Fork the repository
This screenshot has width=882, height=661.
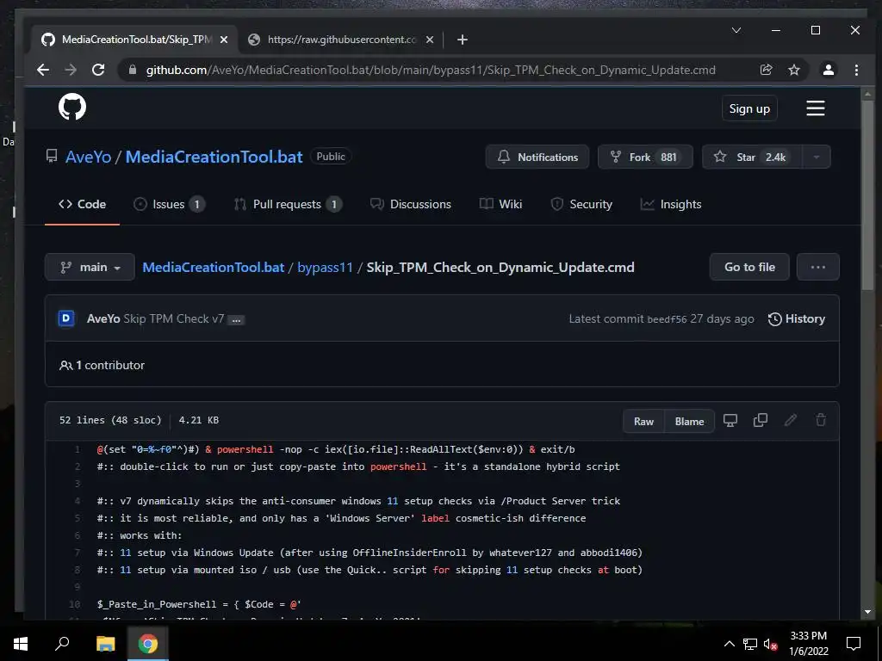[x=645, y=157]
